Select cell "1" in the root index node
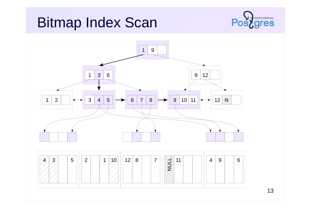311x208 pixels. [x=143, y=50]
